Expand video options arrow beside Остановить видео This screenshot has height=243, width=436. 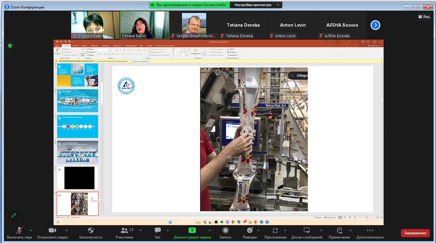click(x=67, y=230)
